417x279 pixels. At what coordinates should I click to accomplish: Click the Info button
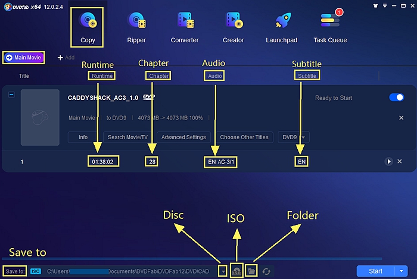point(83,137)
